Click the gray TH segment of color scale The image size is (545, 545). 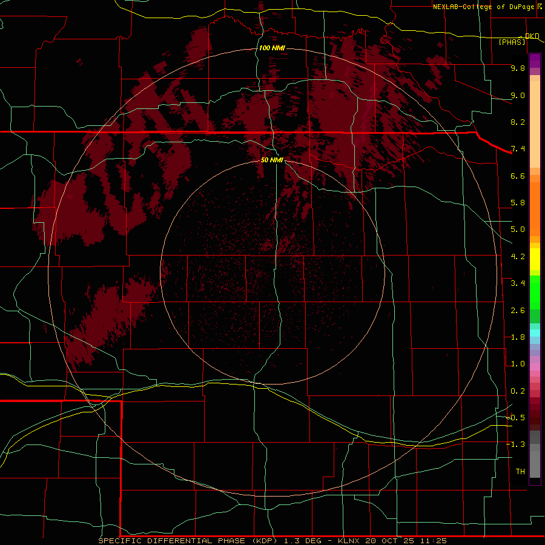[535, 464]
